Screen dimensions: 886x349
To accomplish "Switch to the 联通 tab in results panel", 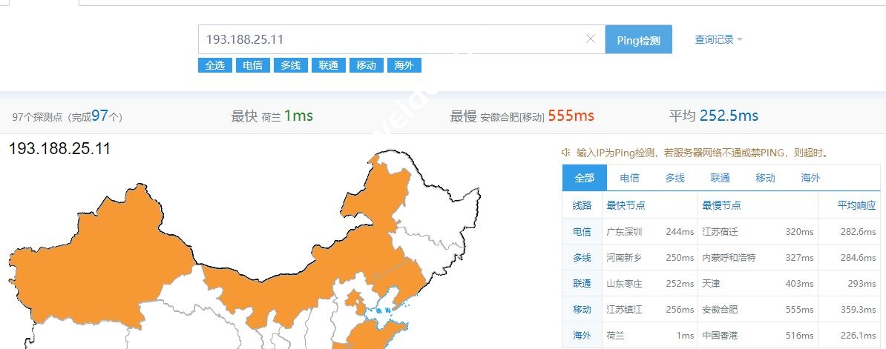I will click(720, 178).
